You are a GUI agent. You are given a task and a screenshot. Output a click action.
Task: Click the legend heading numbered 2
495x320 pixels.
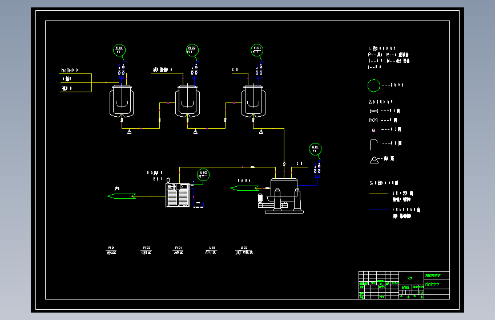coord(380,102)
